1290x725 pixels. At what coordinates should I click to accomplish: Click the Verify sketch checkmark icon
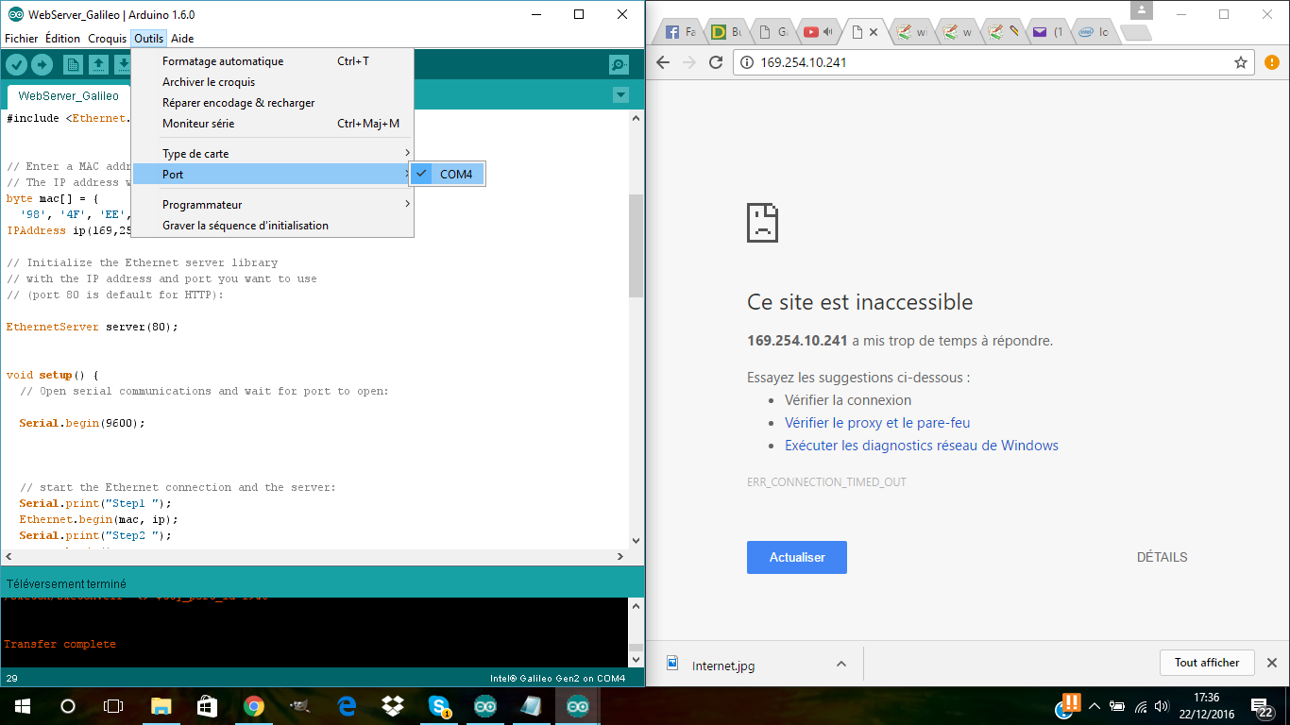click(x=17, y=64)
